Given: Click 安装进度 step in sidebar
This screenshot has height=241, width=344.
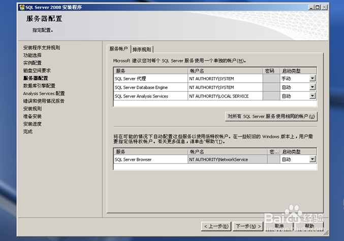Looking at the screenshot, I should [32, 124].
